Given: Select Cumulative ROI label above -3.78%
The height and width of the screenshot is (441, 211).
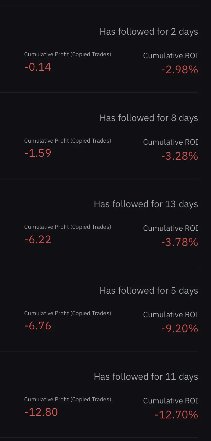Looking at the screenshot, I should [171, 228].
